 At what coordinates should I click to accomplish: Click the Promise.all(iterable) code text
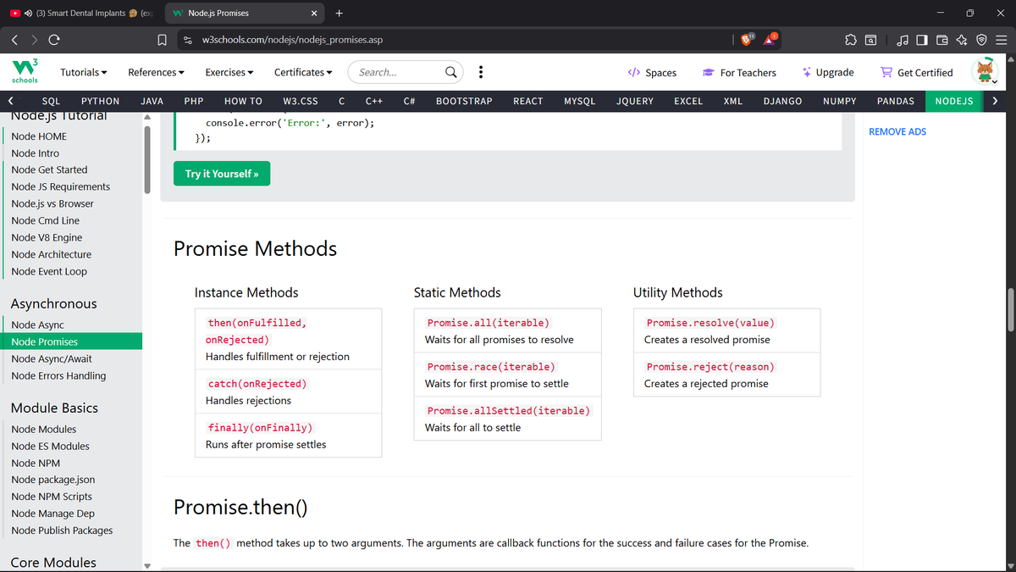[x=489, y=323]
